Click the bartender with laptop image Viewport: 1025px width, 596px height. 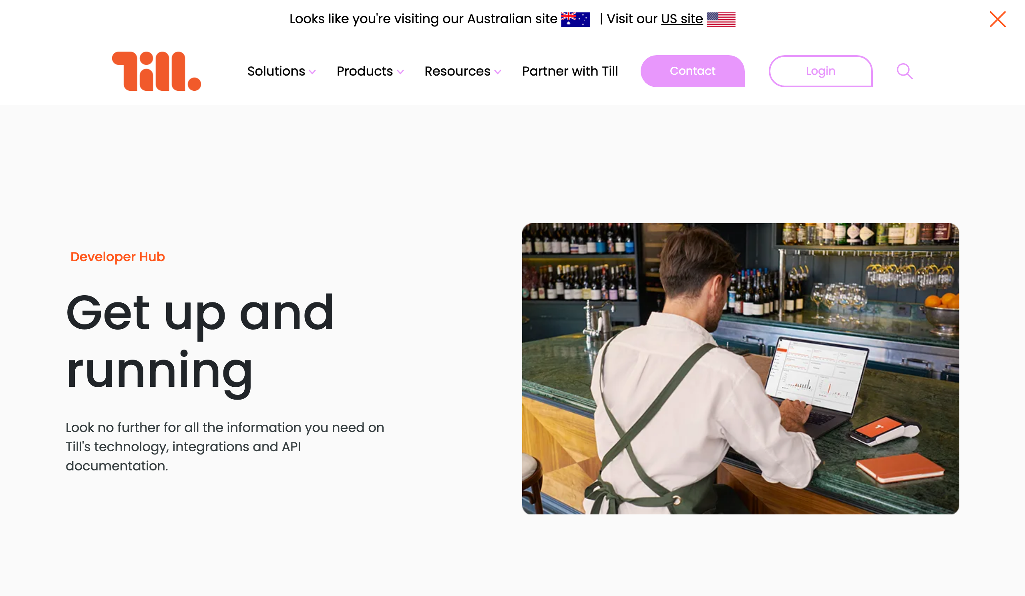740,368
